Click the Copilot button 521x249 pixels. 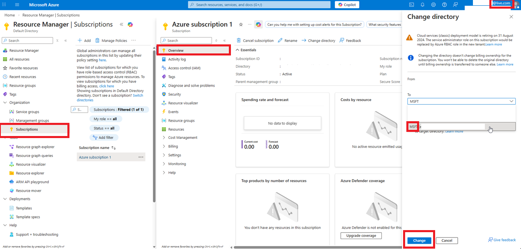[x=347, y=5]
